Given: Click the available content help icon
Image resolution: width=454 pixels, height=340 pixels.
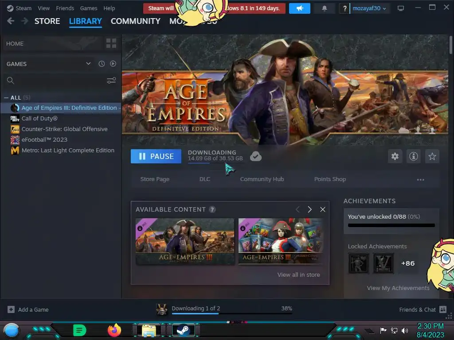Looking at the screenshot, I should point(212,209).
